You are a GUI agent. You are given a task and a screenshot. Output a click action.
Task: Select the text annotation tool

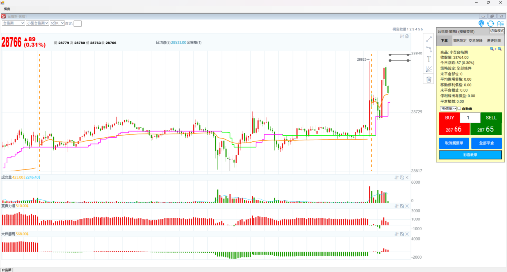point(429,59)
